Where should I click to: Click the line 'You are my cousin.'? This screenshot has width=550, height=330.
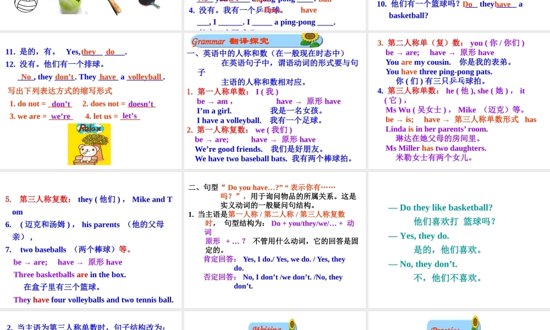click(x=418, y=62)
